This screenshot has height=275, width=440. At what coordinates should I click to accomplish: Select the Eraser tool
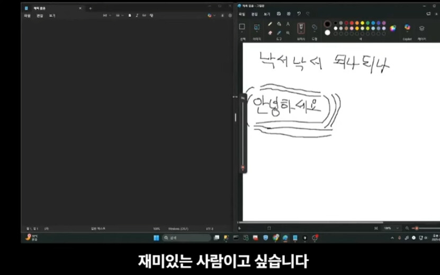tap(270, 32)
